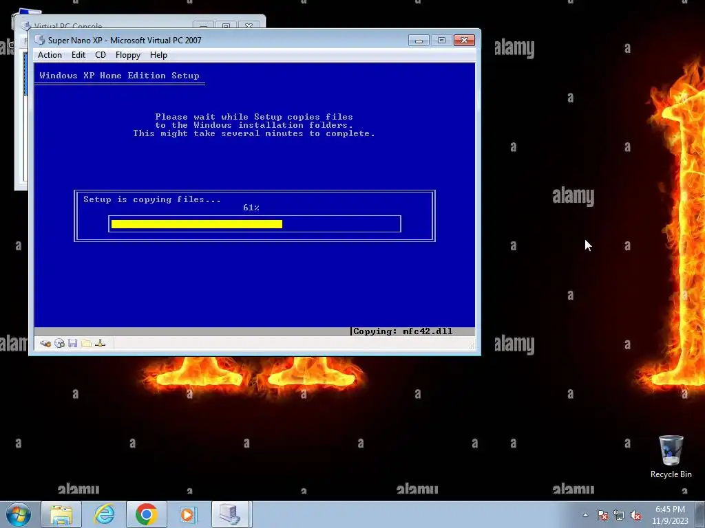Screen dimensions: 705x528
Task: Open the Action Center flag icon
Action: (602, 516)
